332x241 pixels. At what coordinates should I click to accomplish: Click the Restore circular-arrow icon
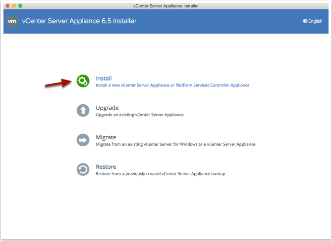[x=83, y=170]
